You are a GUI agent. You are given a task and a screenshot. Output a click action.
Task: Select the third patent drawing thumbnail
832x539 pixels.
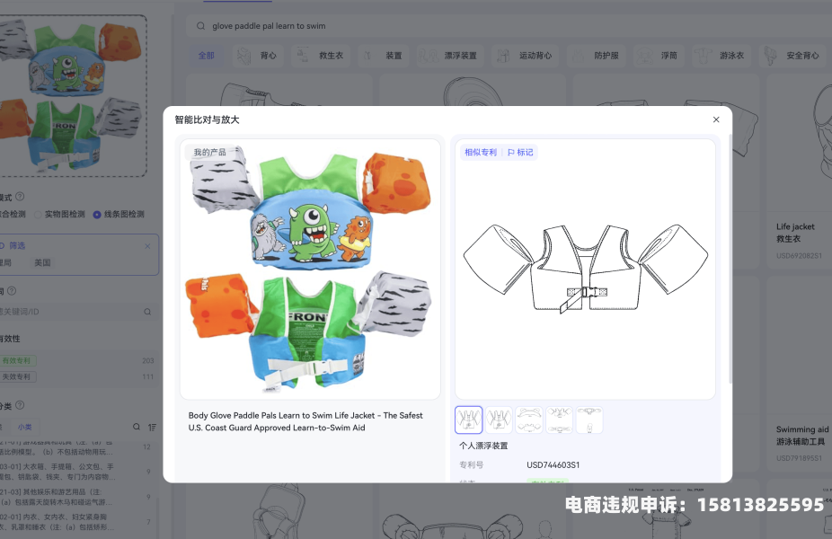point(529,420)
